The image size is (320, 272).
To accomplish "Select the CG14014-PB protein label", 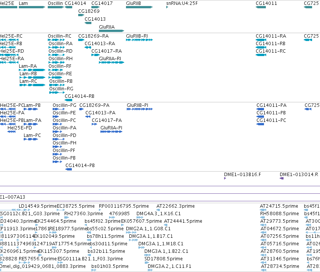I will pyautogui.click(x=80, y=166).
